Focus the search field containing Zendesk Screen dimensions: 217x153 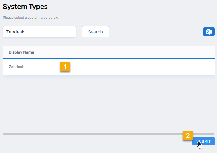tap(39, 32)
